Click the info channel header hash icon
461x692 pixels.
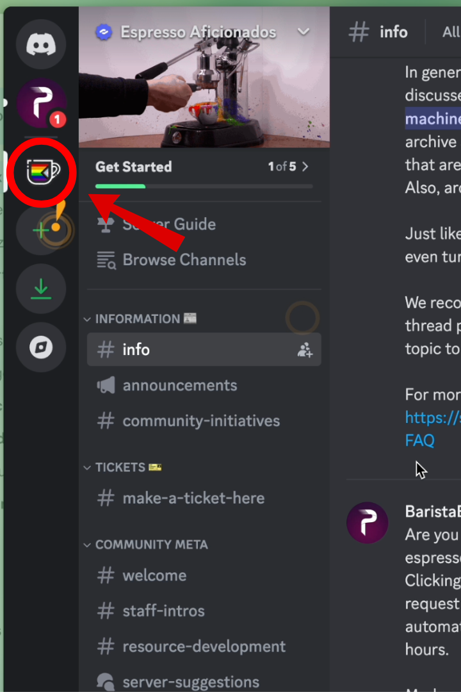(x=359, y=32)
